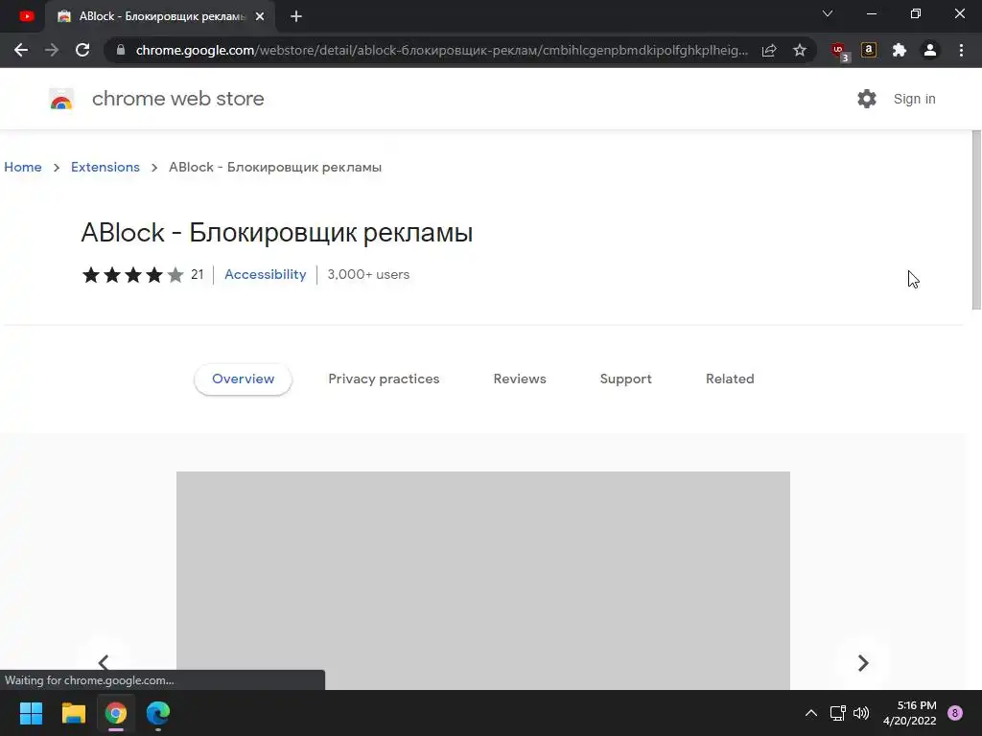Select the Reviews tab

click(x=520, y=379)
